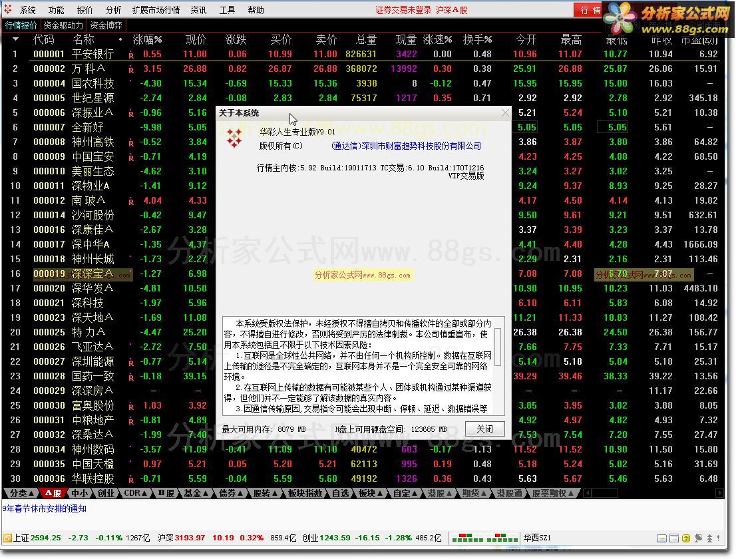Viewport: 736px width, 559px height.
Task: Select the 创业 bottom tab
Action: pyautogui.click(x=106, y=493)
